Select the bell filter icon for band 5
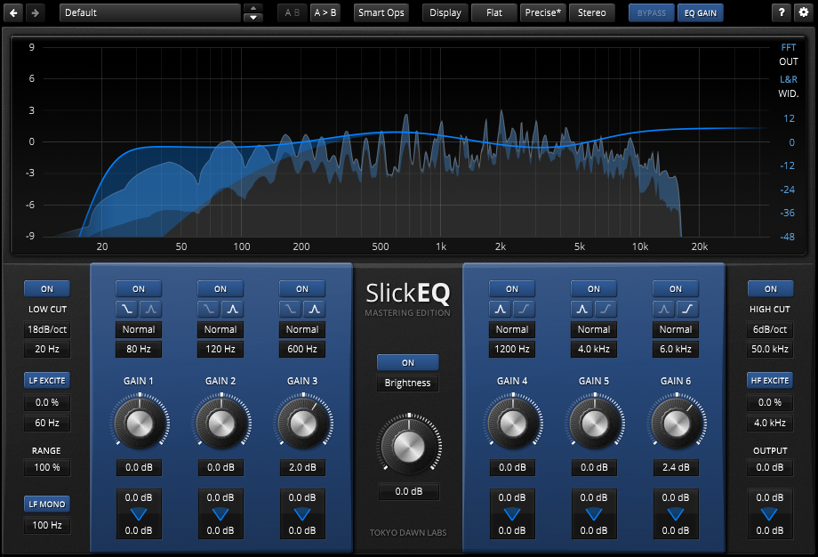 point(582,309)
